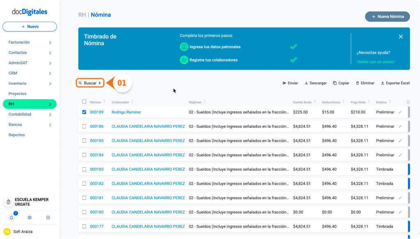Expand the Contactos menu chevron
Screen dimensions: 420x239
coord(50,53)
